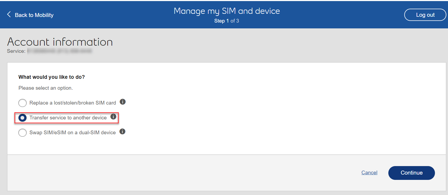Click info icon next to Transfer service option
This screenshot has width=448, height=195.
113,116
